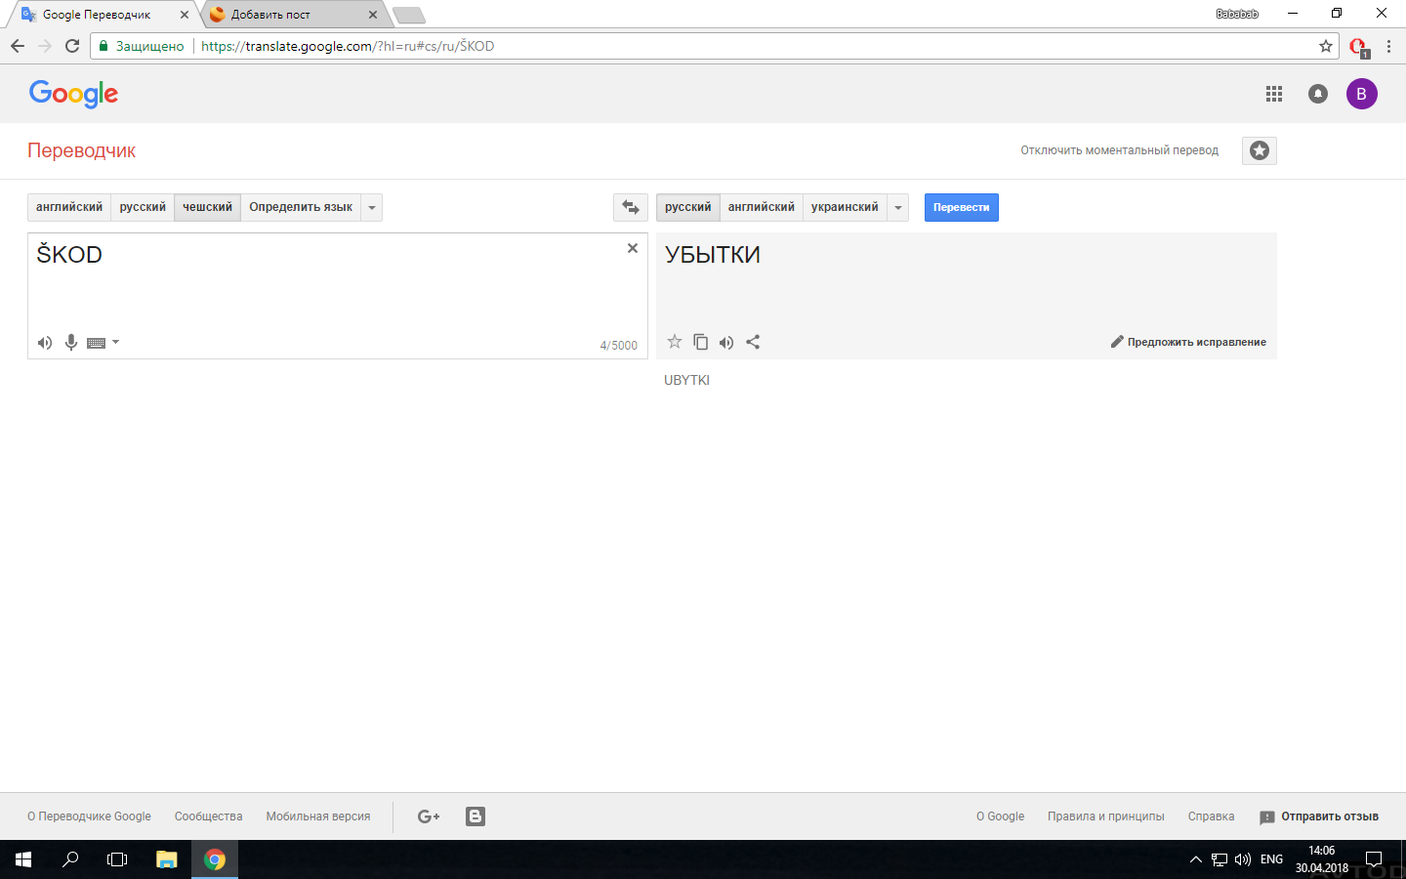
Task: Open File Explorer from the taskbar
Action: [x=166, y=859]
